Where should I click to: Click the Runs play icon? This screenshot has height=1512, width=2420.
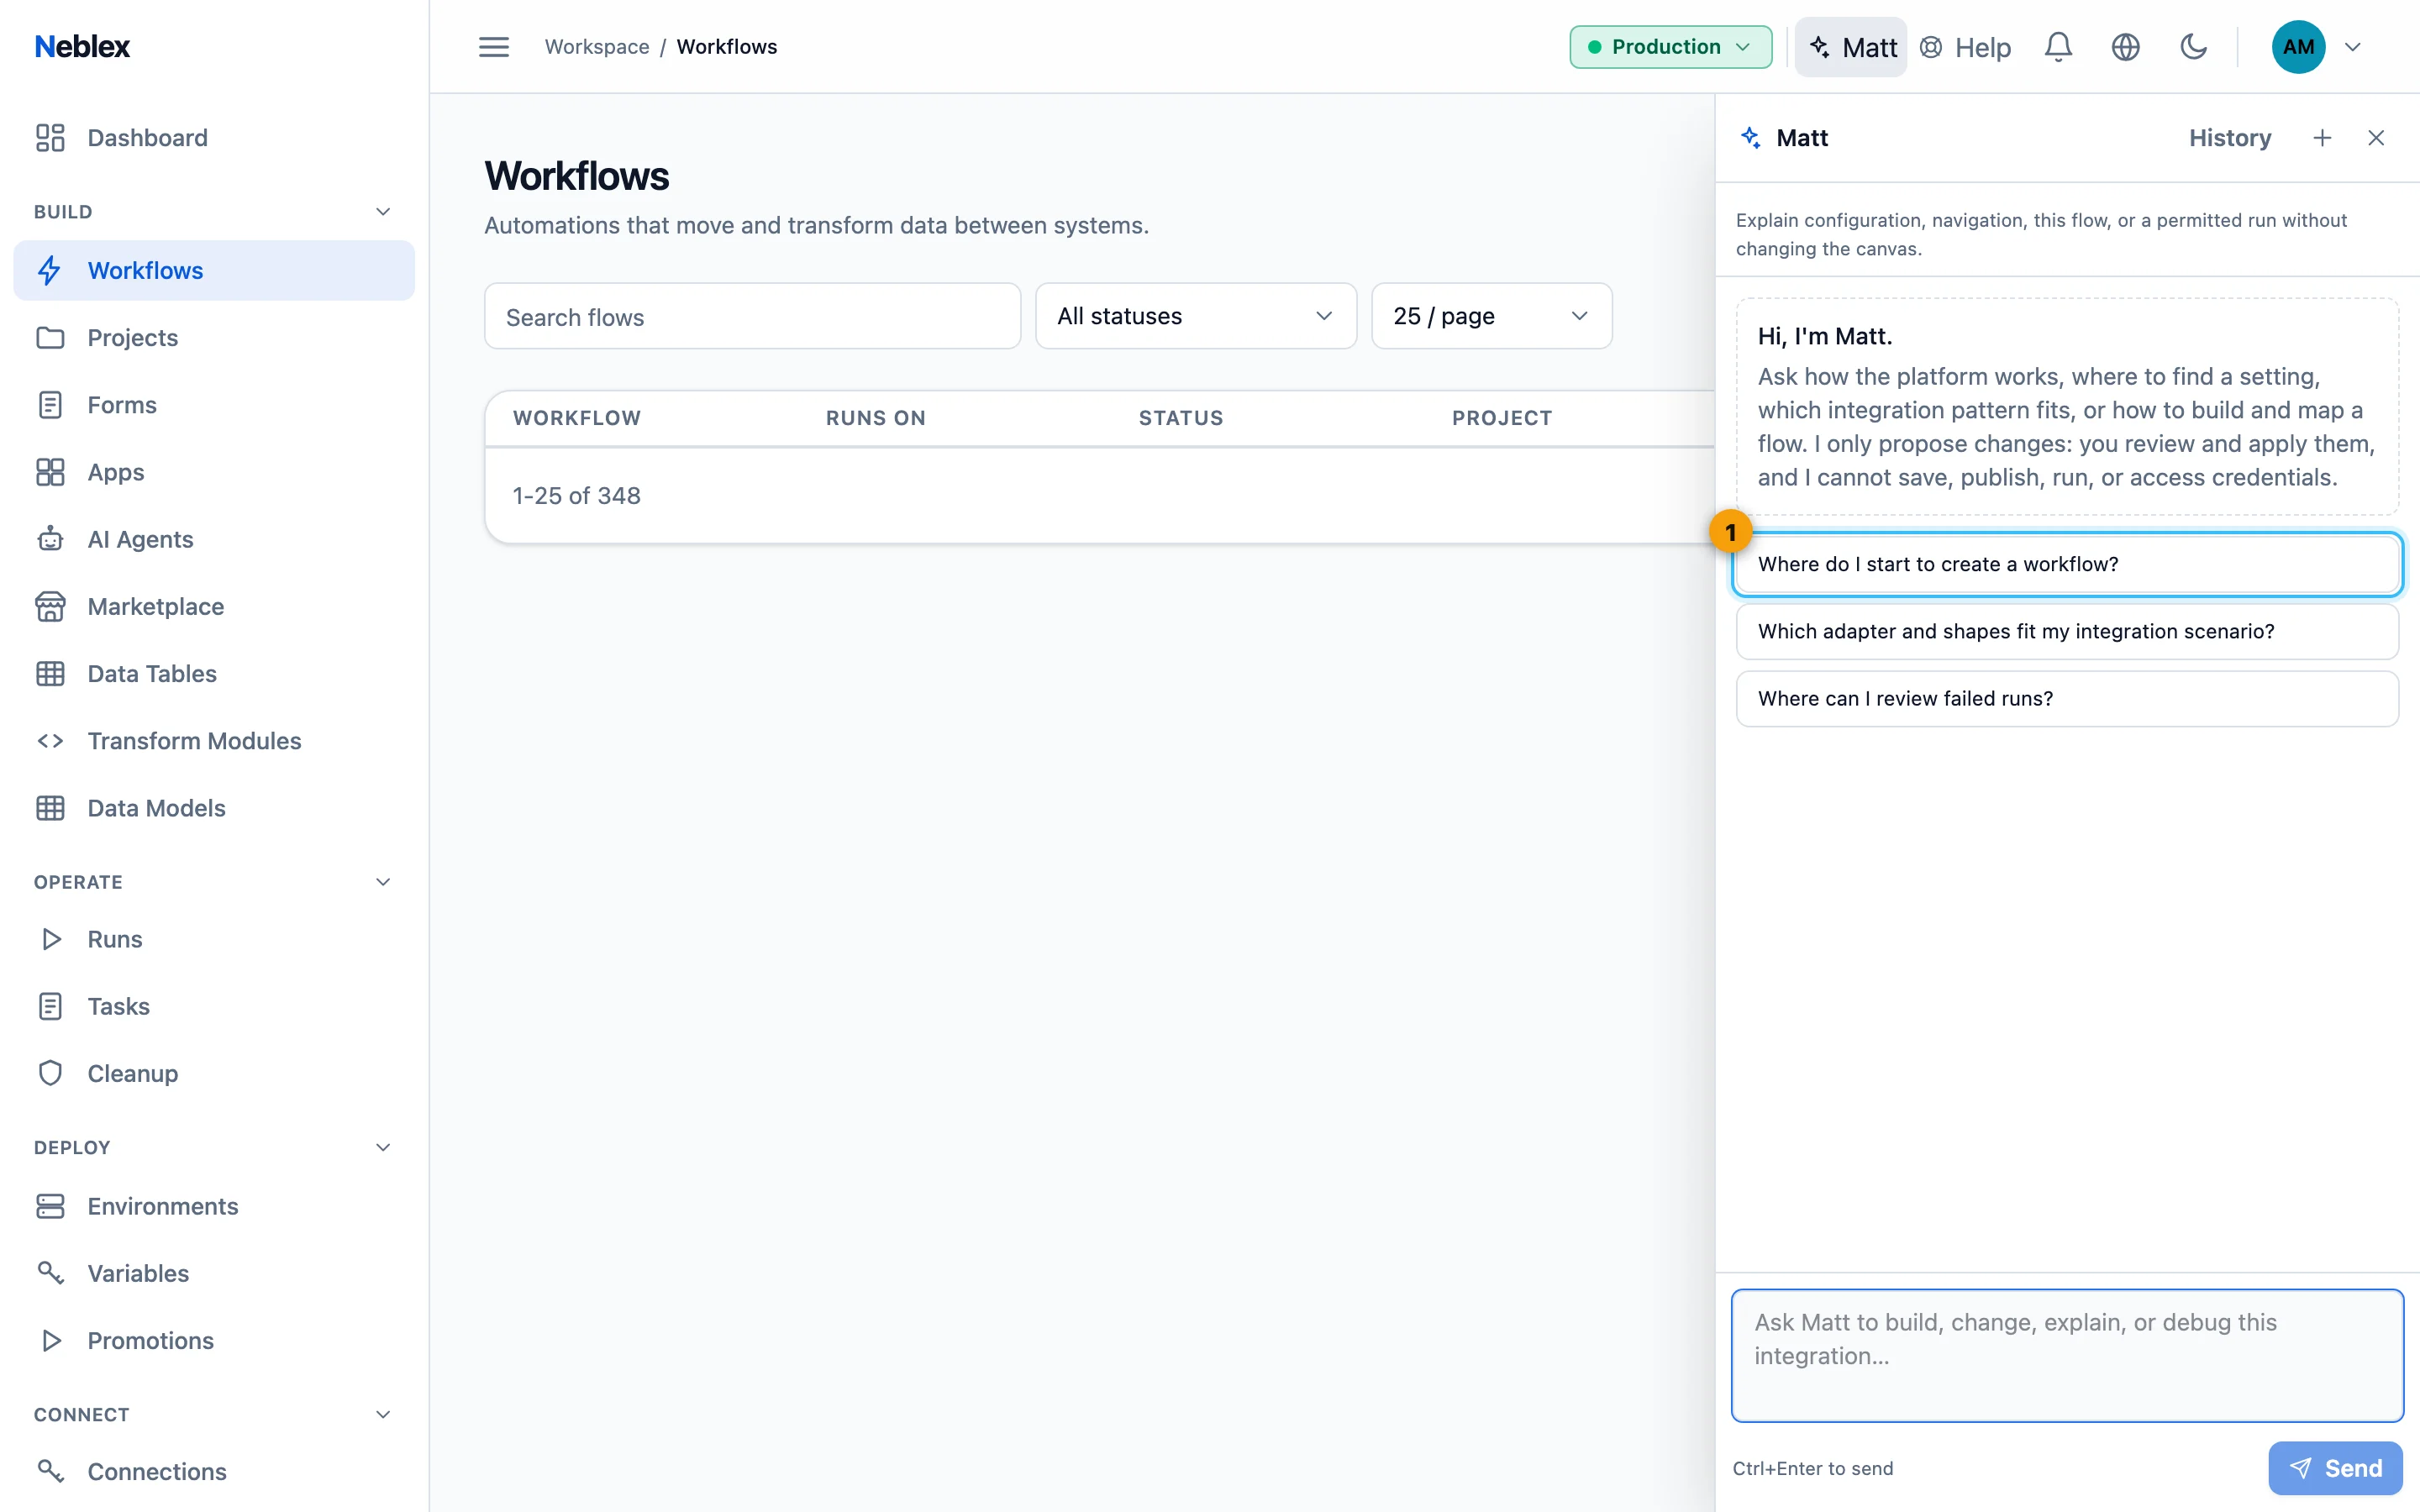50,939
